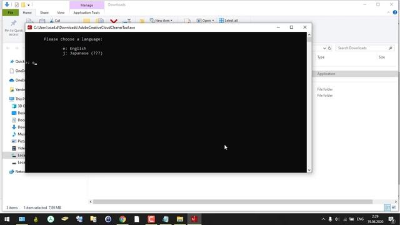Click the console window scroll down arrow
This screenshot has height=225, width=400.
[309, 170]
